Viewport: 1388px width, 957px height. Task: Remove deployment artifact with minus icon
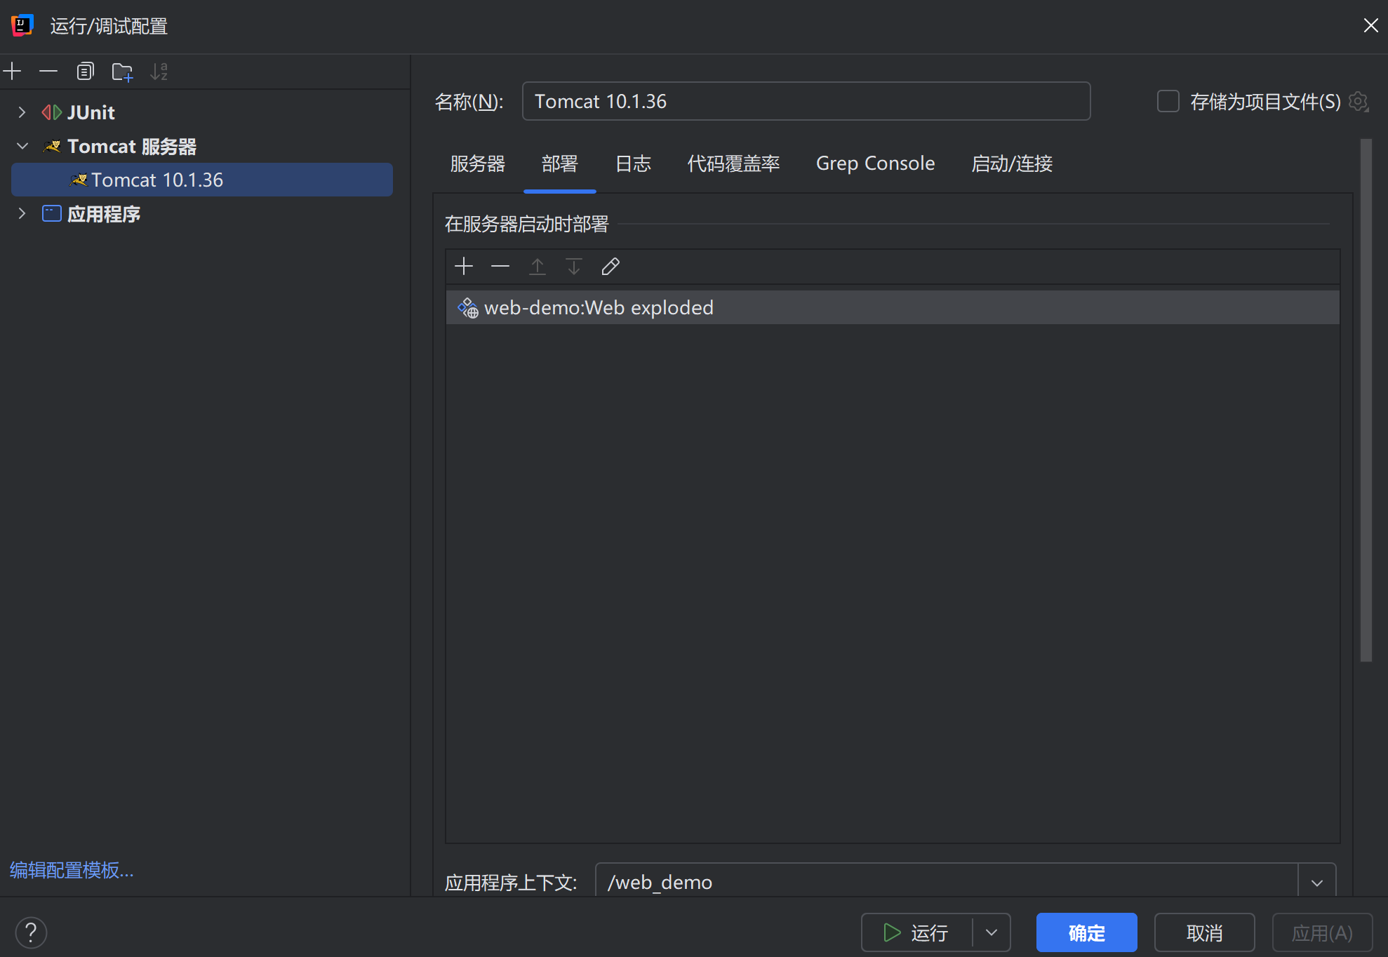[500, 266]
